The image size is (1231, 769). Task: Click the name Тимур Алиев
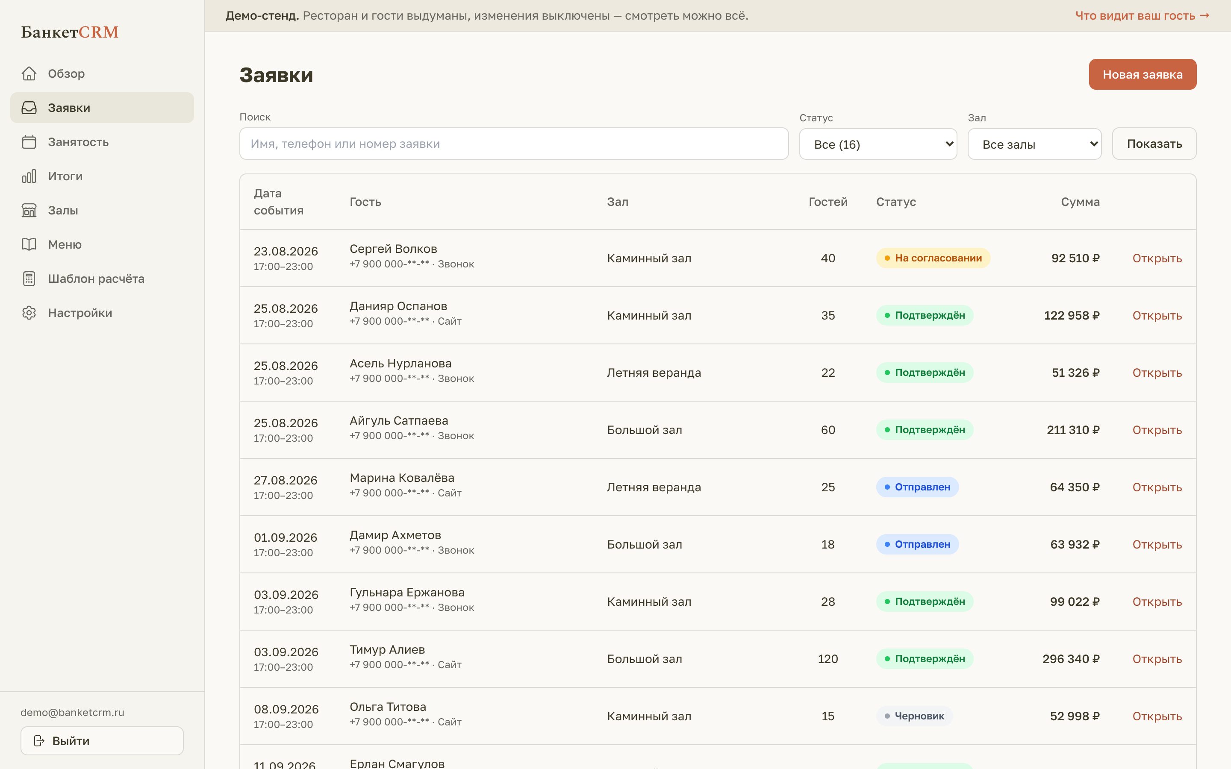(387, 649)
